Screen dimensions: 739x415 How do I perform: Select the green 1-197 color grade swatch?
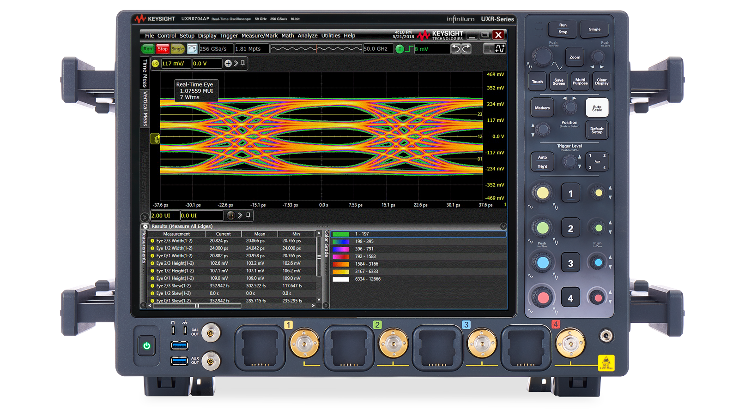pyautogui.click(x=340, y=234)
